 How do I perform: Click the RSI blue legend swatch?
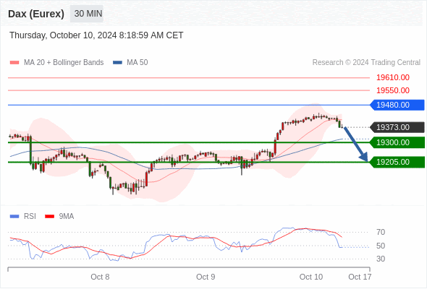click(x=14, y=217)
